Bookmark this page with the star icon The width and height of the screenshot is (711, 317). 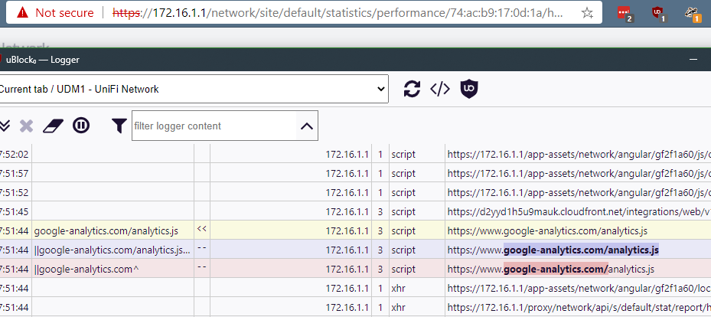(x=587, y=13)
